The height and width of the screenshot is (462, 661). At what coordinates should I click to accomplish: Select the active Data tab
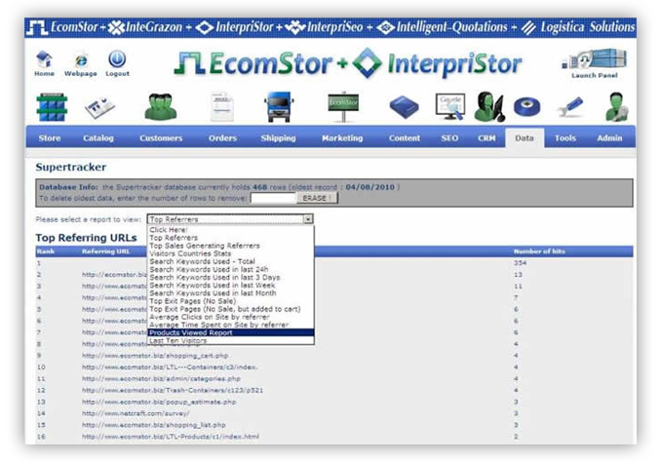tap(525, 138)
